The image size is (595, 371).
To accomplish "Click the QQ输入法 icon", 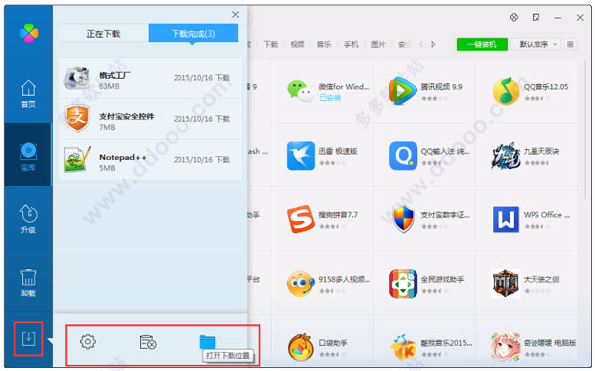I will tap(403, 156).
